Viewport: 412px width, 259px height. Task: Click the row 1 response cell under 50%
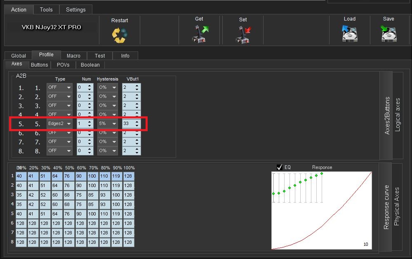pos(68,176)
